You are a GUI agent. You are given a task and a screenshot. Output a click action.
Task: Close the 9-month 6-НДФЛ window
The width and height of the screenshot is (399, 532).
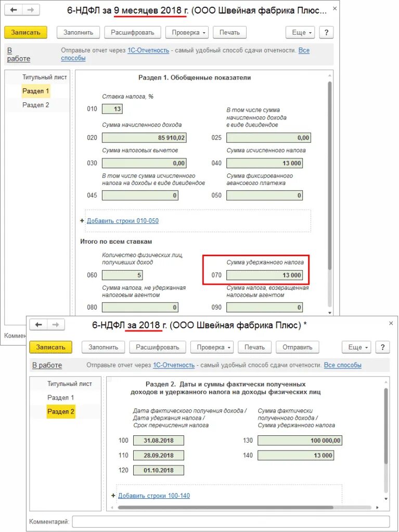(x=334, y=8)
